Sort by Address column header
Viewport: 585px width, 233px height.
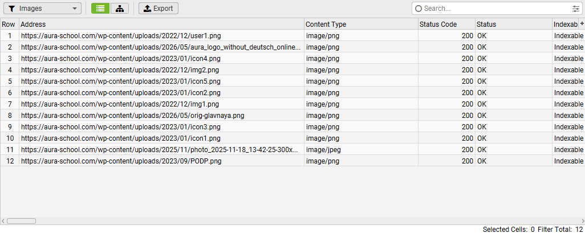point(161,24)
